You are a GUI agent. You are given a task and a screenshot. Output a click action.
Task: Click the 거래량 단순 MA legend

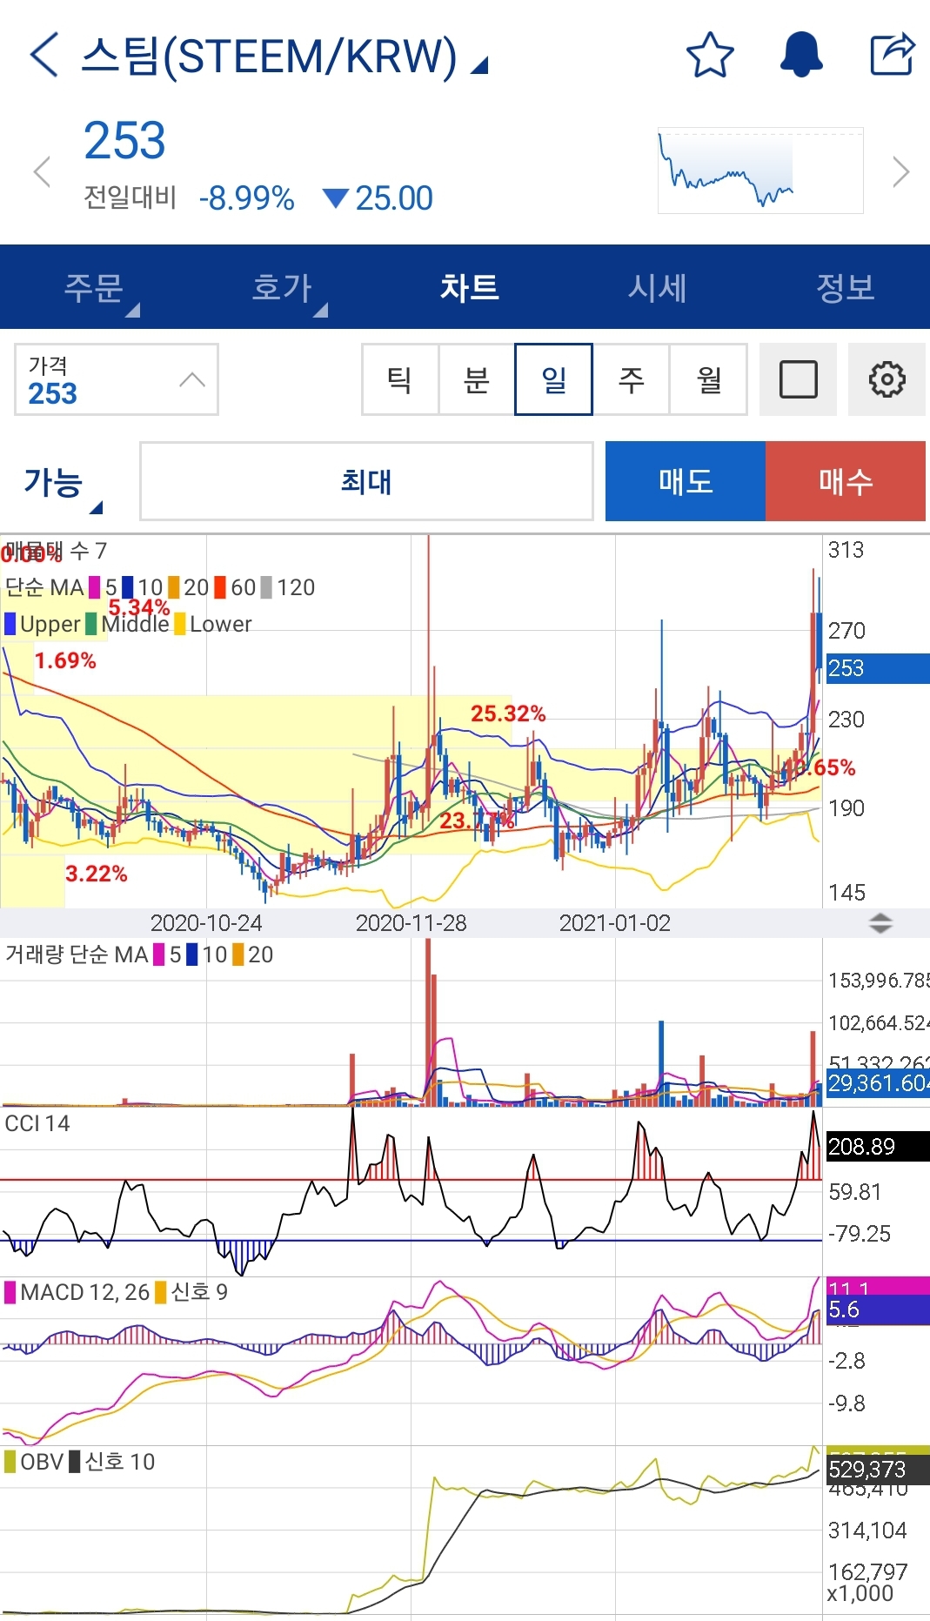point(77,955)
